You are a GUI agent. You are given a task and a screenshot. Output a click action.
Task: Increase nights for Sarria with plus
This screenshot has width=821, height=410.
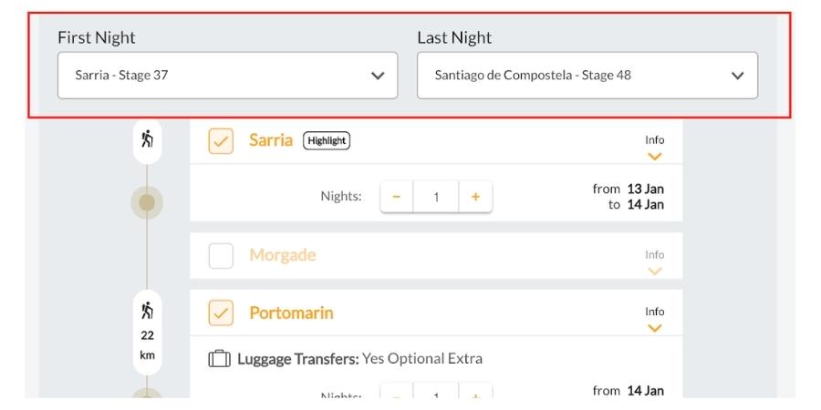(x=475, y=197)
